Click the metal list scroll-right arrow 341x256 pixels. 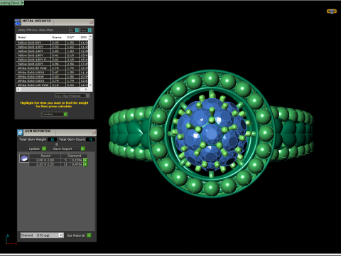click(86, 90)
